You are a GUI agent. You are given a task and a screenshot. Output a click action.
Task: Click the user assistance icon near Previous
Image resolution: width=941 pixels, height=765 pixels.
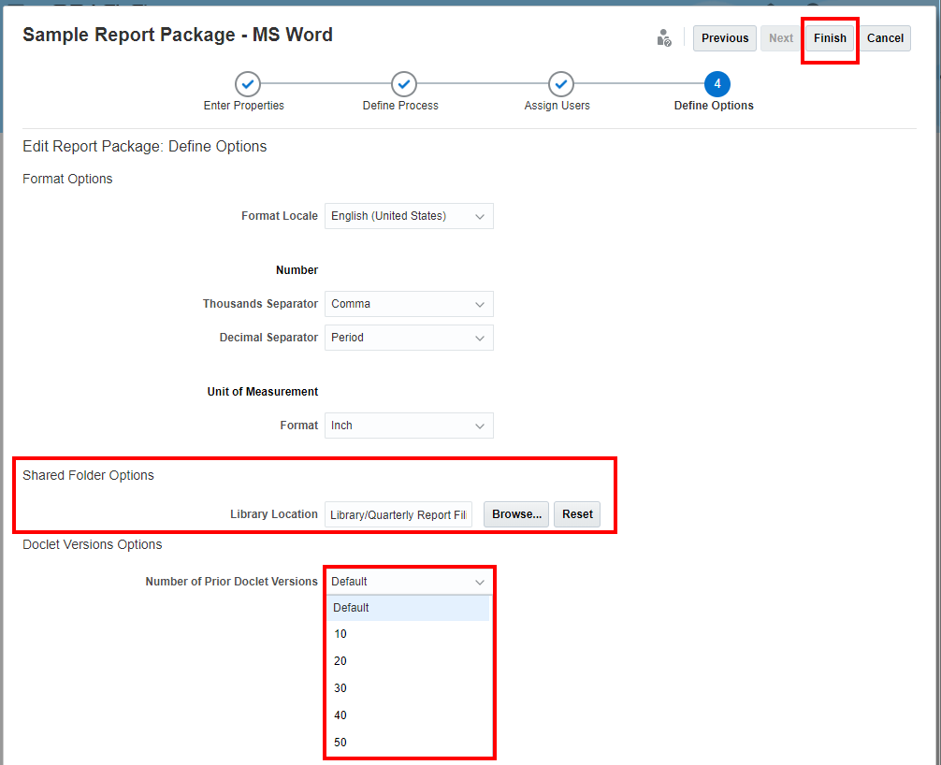pyautogui.click(x=664, y=38)
